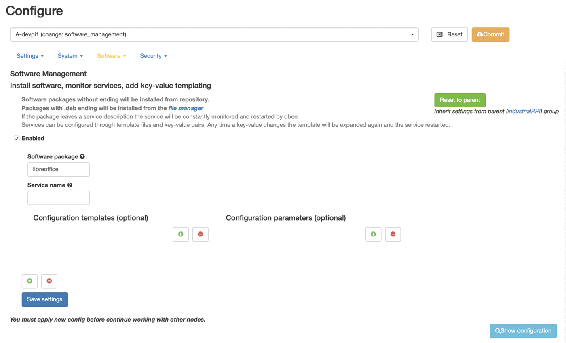Click the Service name help icon
The height and width of the screenshot is (343, 566).
[x=70, y=185]
